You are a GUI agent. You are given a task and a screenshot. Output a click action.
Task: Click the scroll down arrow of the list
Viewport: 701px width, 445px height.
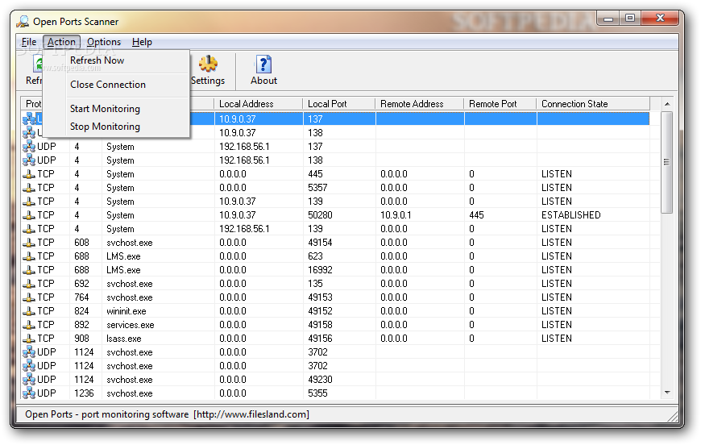tap(667, 393)
